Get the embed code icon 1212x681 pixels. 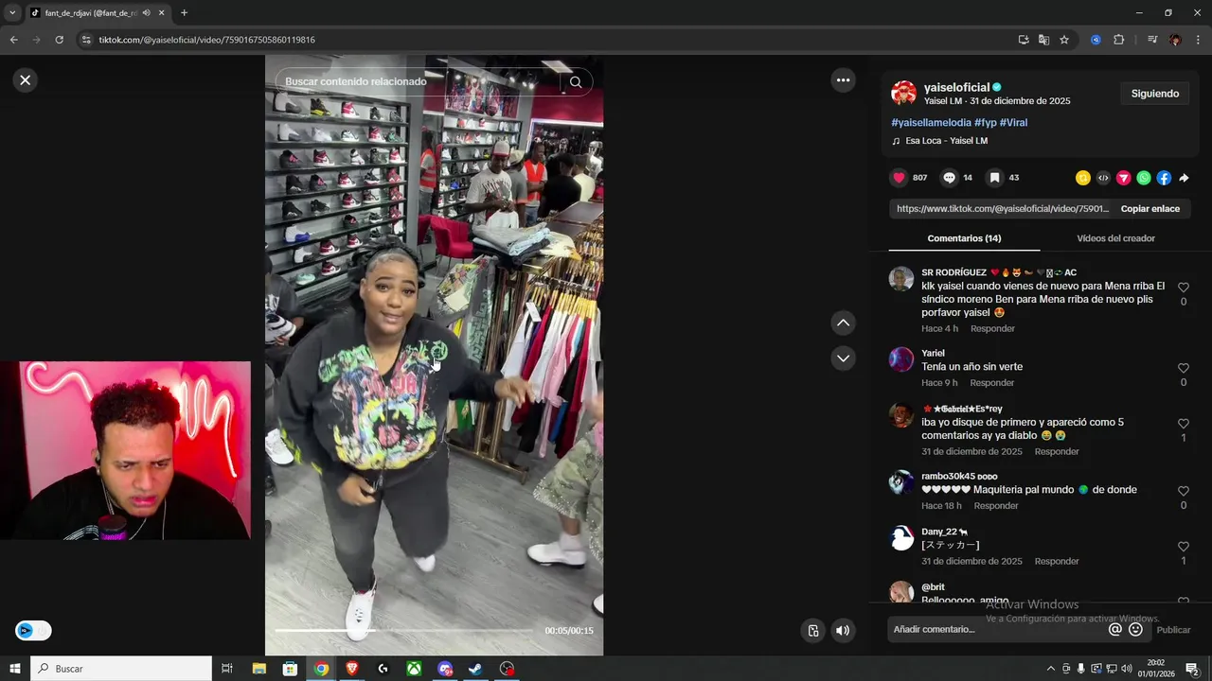click(1103, 178)
